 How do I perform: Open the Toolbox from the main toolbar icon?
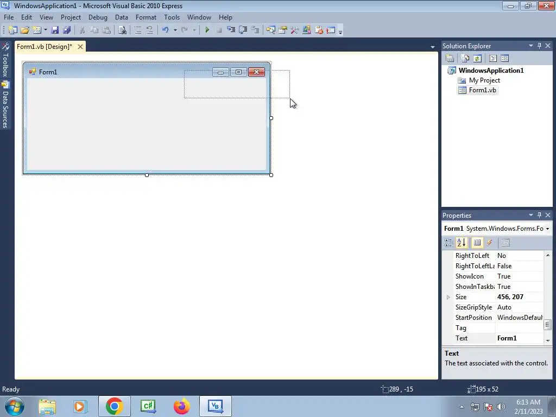point(295,30)
